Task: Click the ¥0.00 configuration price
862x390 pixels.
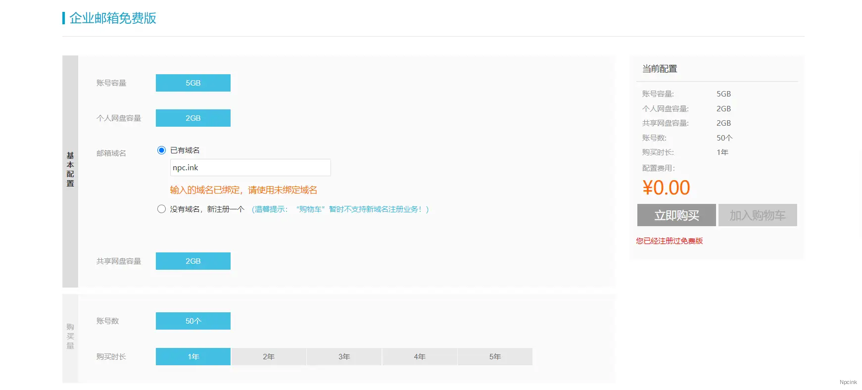Action: [666, 188]
